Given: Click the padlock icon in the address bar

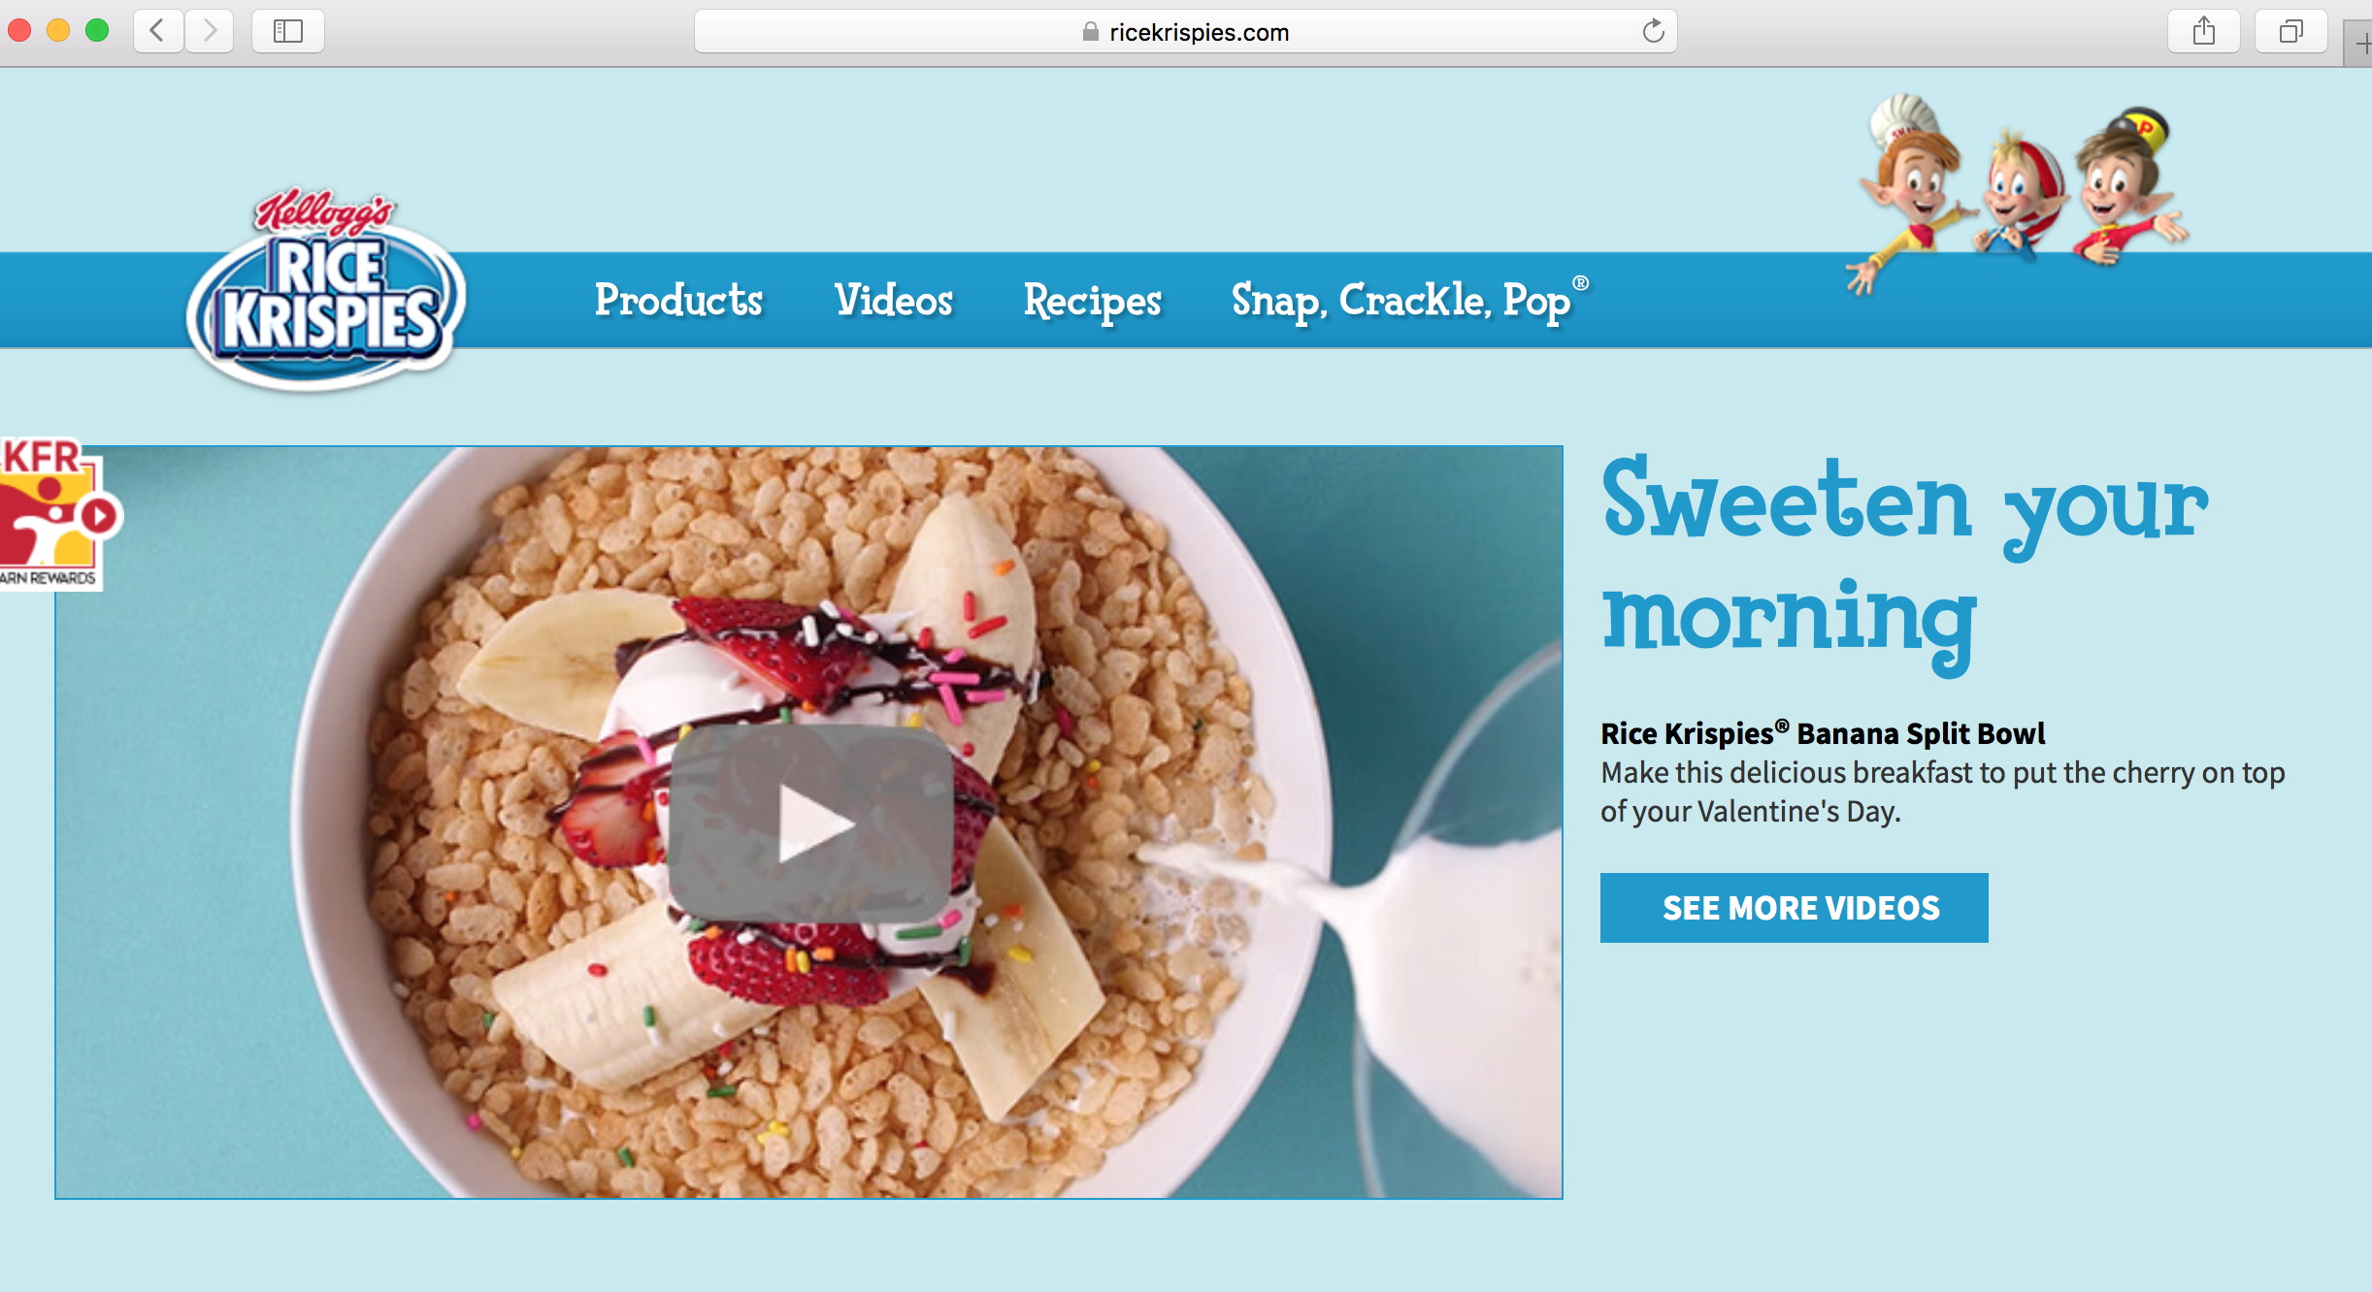Looking at the screenshot, I should click(x=1091, y=32).
